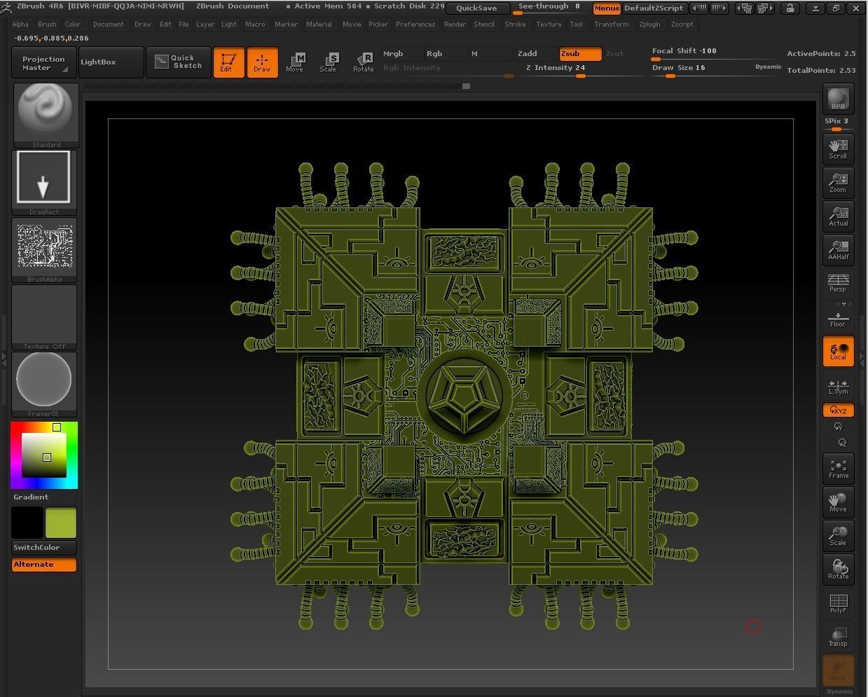Activate Edit mode button

pyautogui.click(x=228, y=62)
